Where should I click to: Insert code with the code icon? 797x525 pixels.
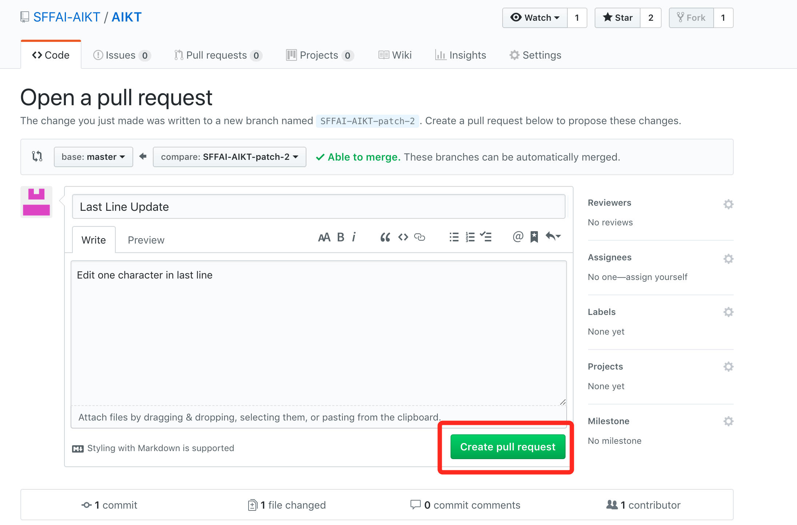[403, 237]
